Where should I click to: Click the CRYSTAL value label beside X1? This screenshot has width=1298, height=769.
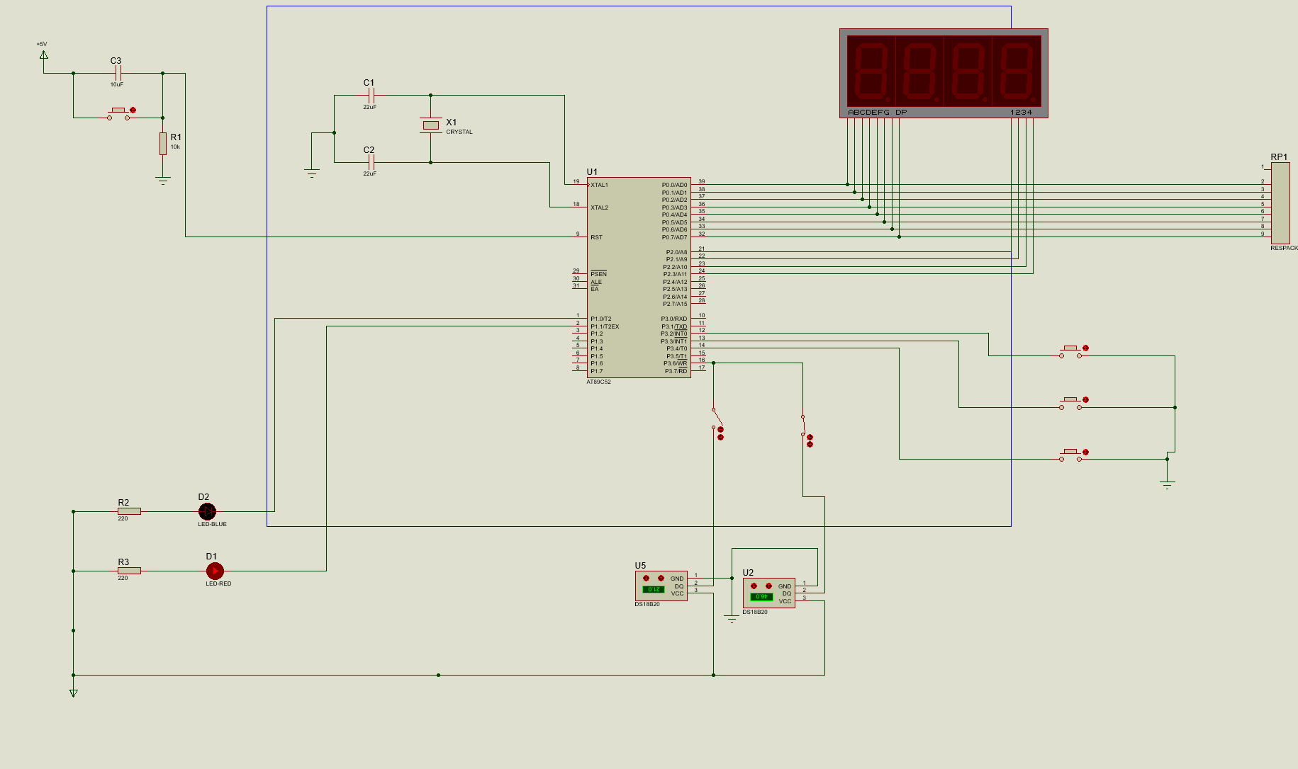459,132
